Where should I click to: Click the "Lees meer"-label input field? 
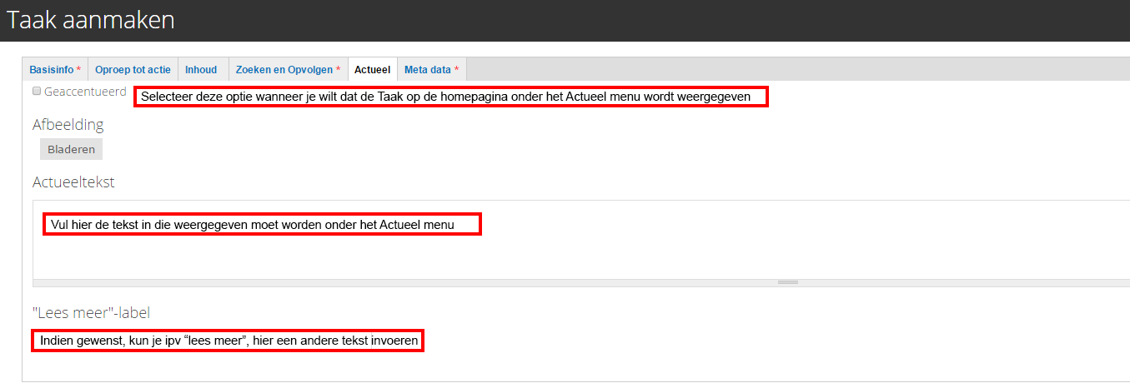tap(584, 341)
